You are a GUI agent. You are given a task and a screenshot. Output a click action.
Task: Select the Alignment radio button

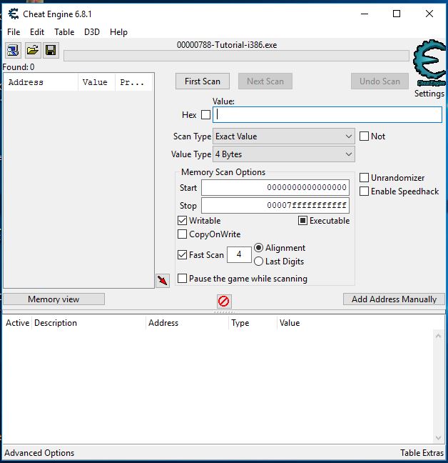click(x=258, y=247)
